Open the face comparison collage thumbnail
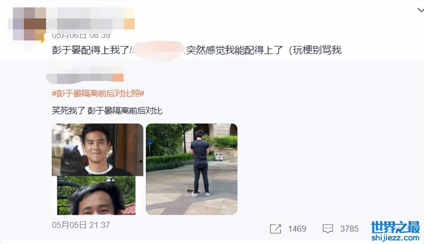 [x=98, y=169]
